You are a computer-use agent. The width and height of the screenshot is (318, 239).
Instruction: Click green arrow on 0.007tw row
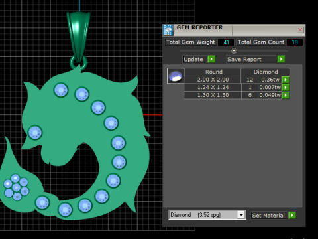coord(286,88)
